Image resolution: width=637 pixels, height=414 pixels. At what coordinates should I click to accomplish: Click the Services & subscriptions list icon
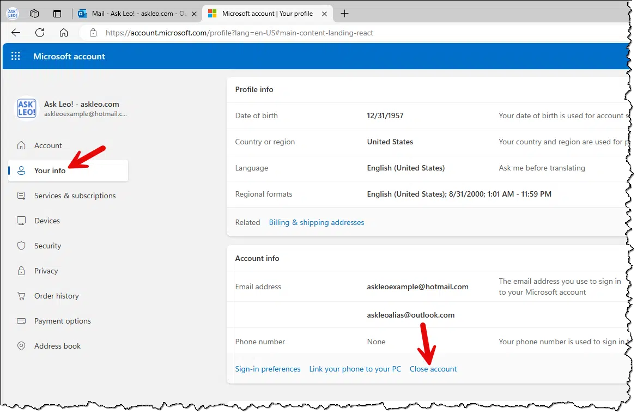tap(21, 196)
